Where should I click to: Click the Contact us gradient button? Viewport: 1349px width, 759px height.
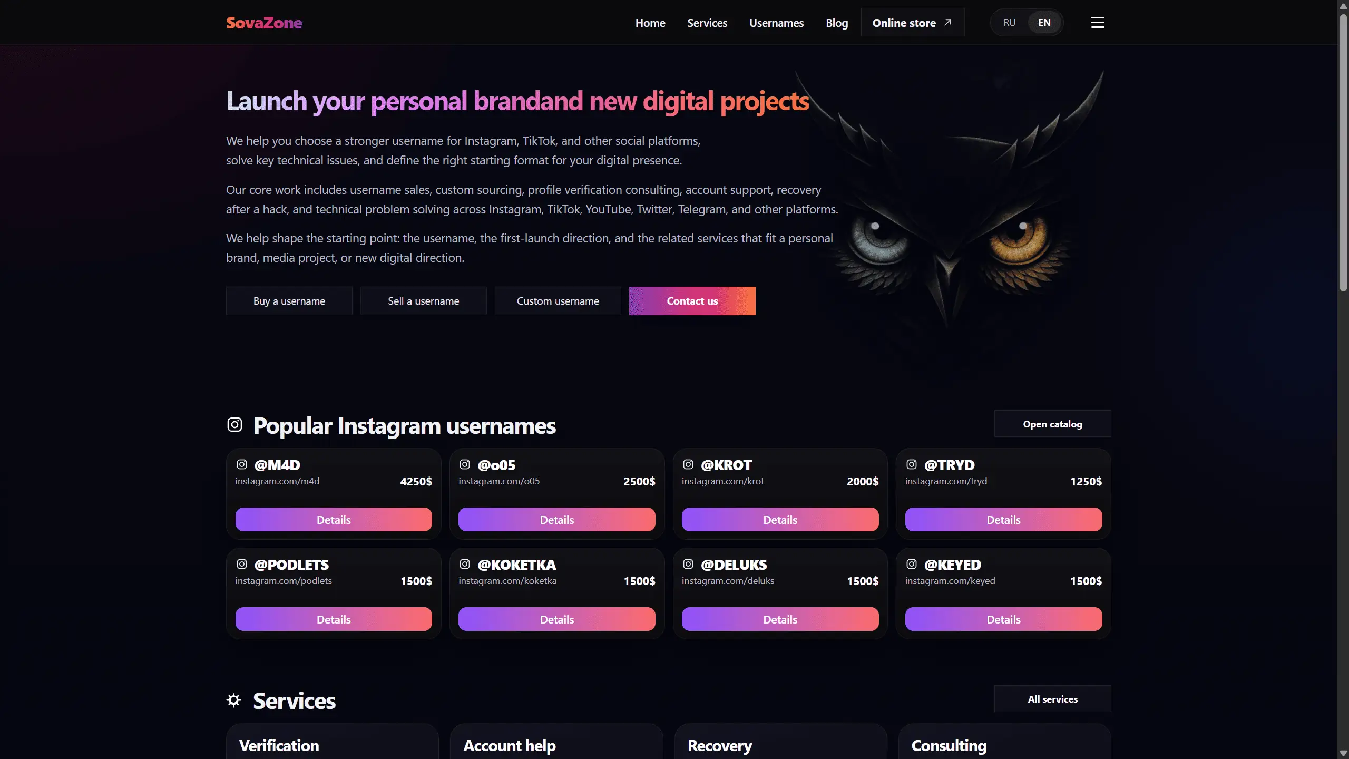(692, 301)
